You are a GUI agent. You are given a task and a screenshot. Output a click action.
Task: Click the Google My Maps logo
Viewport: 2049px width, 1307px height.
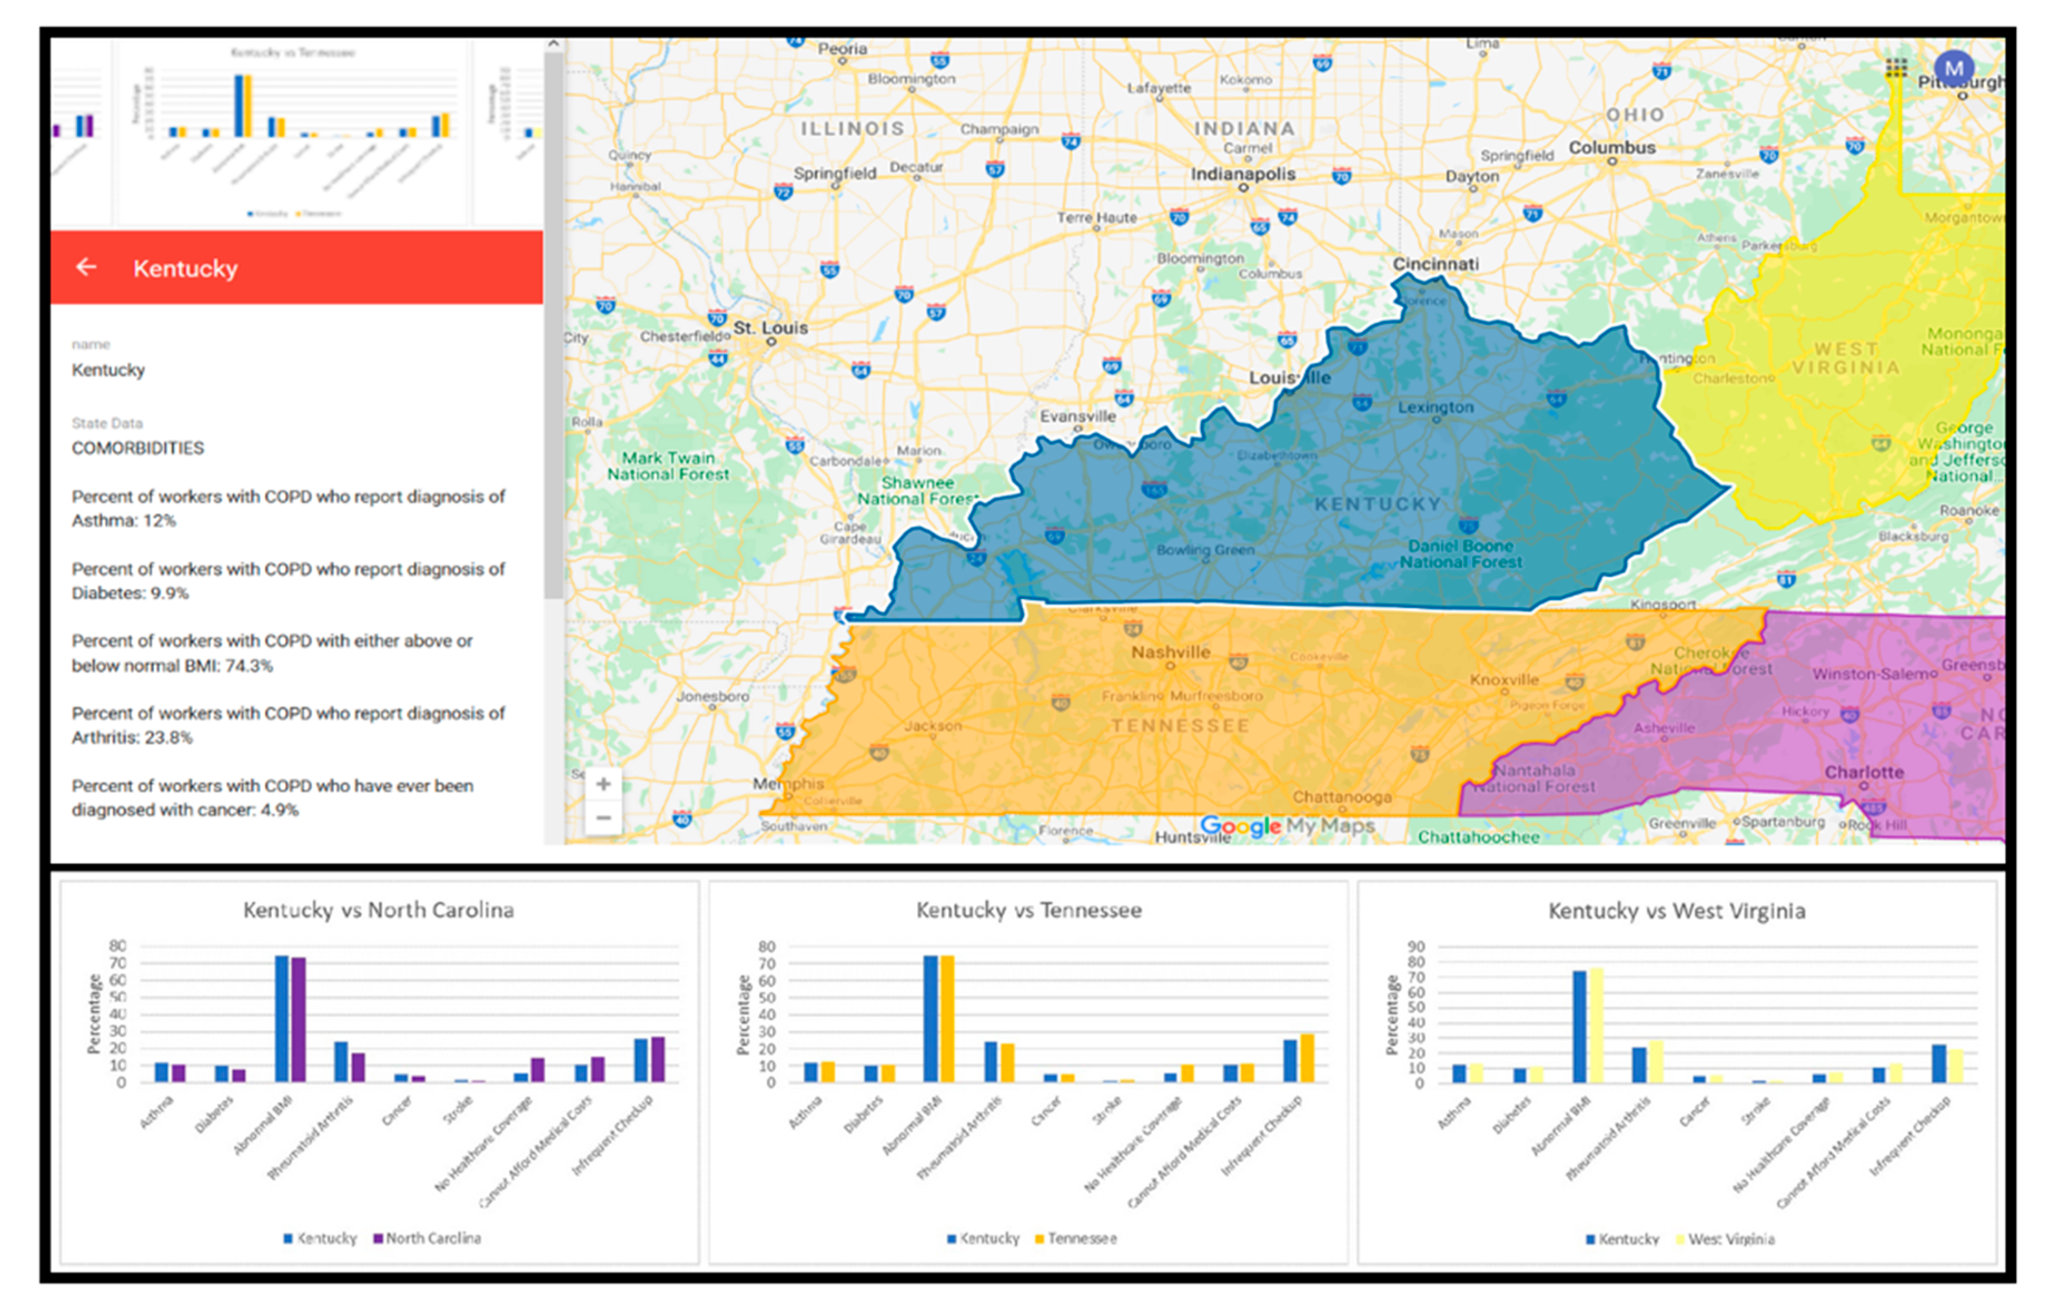pos(1286,825)
